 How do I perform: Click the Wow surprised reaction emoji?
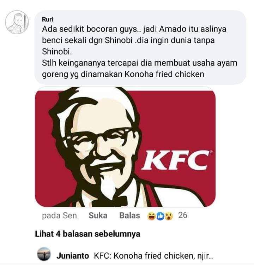pos(169,216)
